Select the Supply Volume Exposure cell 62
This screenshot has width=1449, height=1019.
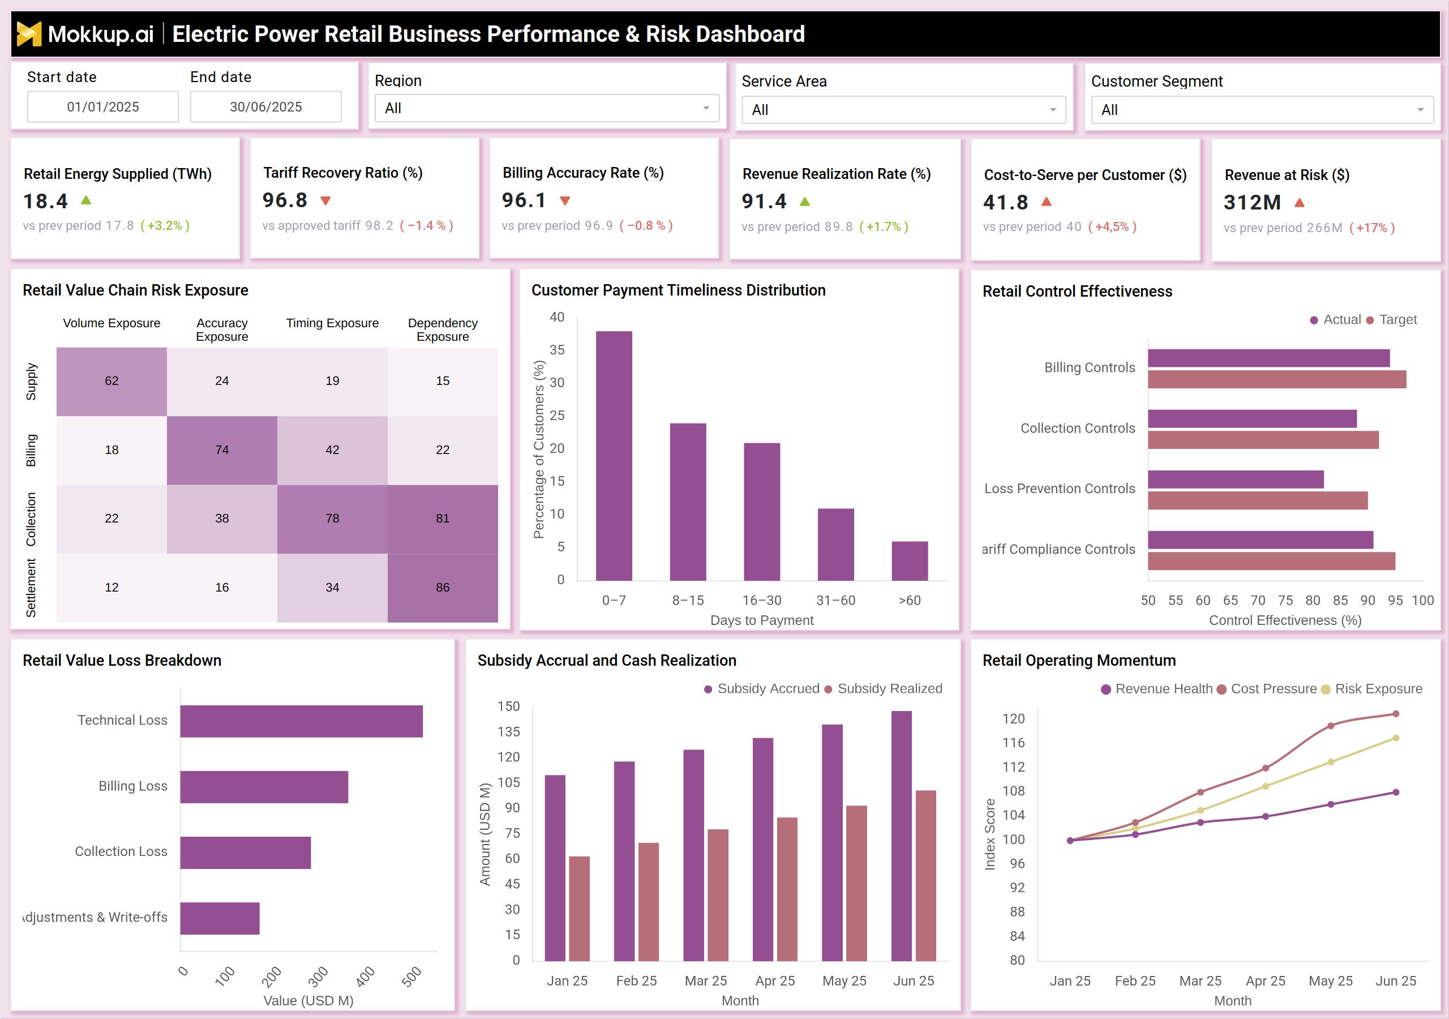(112, 382)
